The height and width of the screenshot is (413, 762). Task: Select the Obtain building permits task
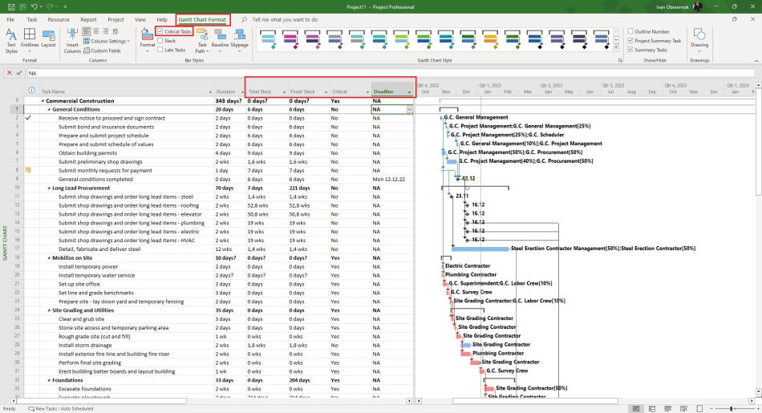tap(88, 153)
